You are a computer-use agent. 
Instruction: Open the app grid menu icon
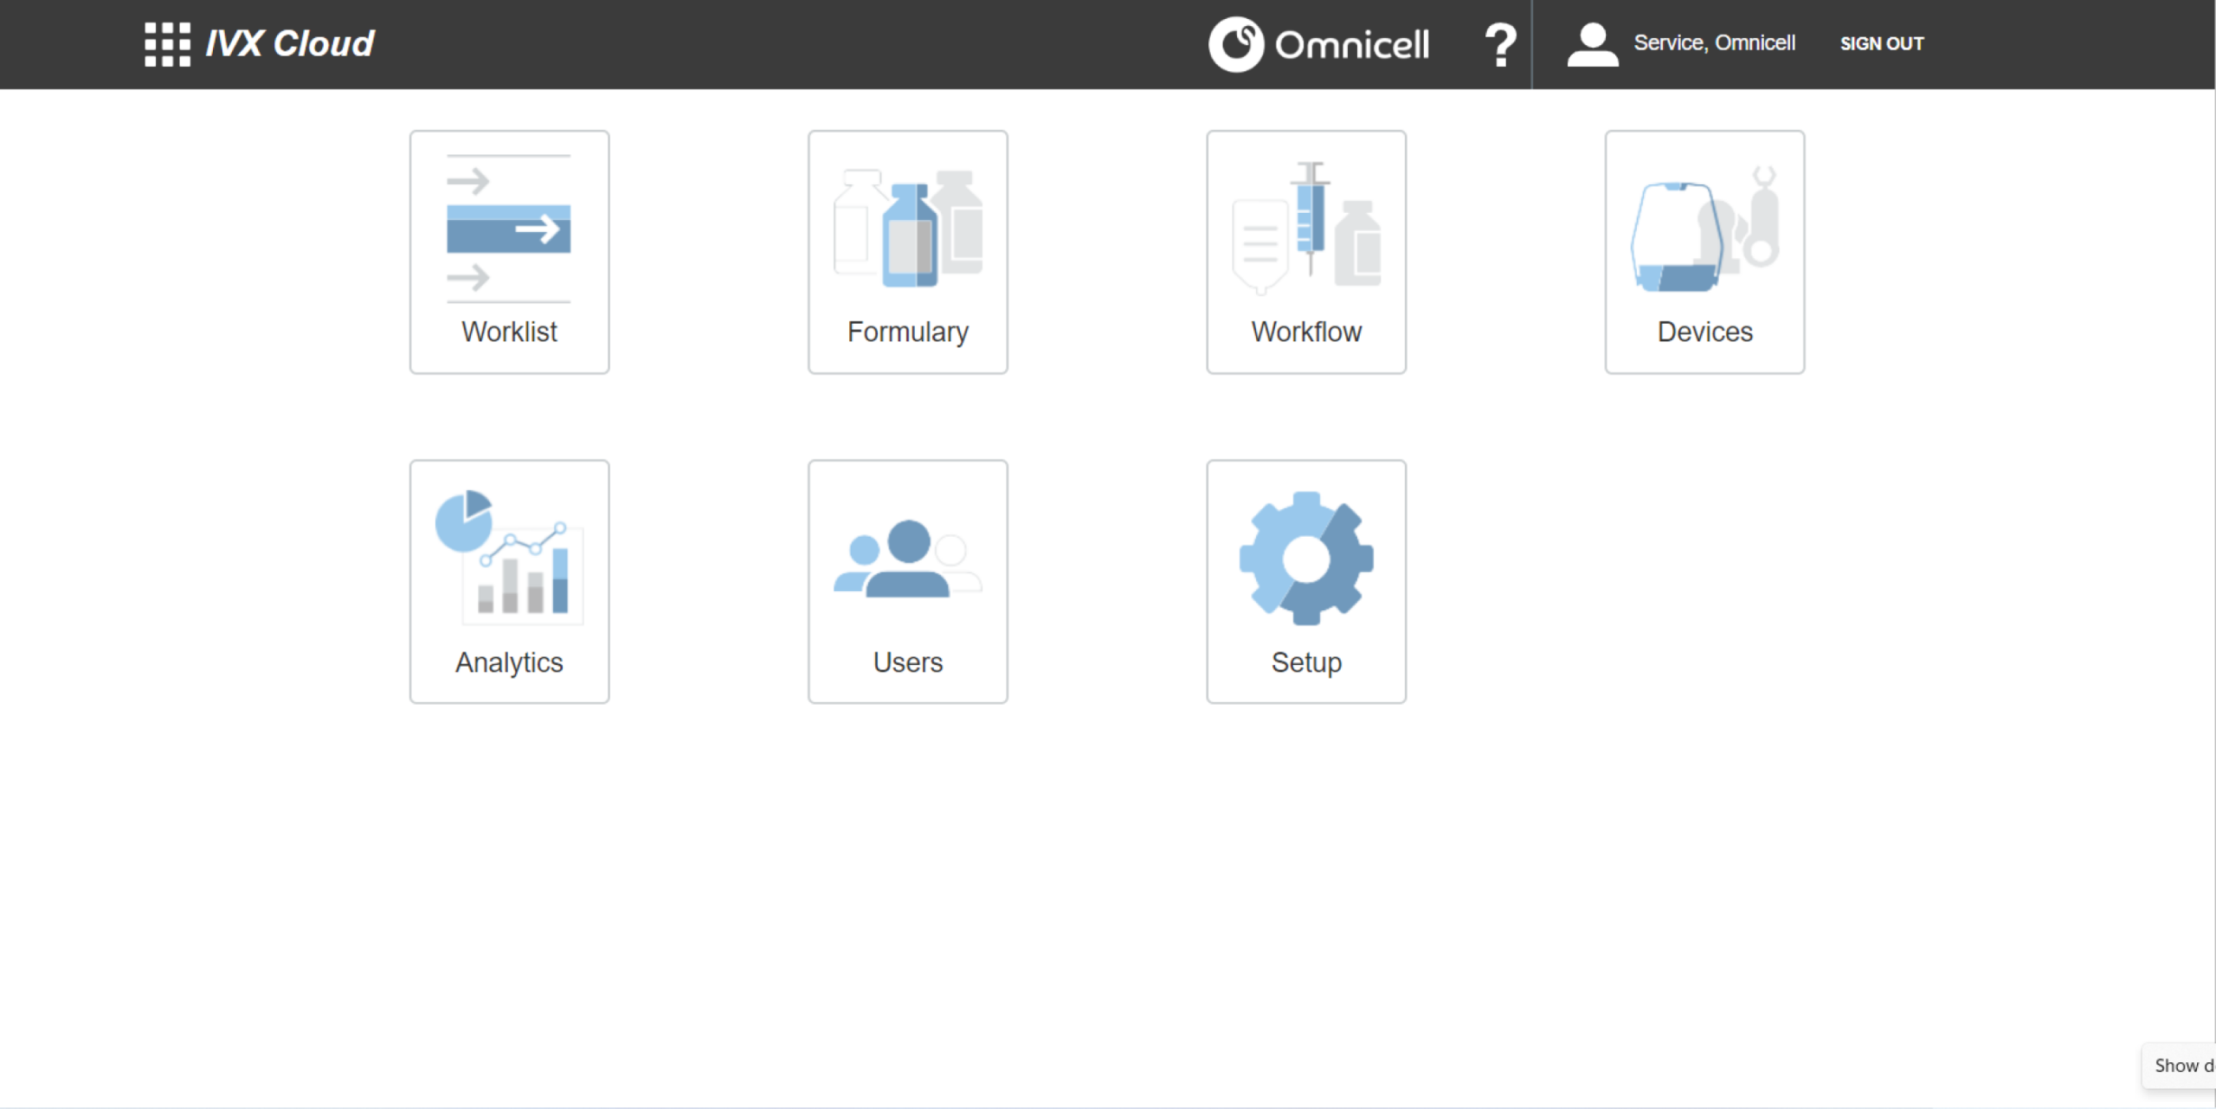pos(167,44)
